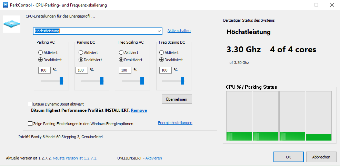Screen dimensions: 340x166
Task: Click the Höchstleistung status heading
Action: point(249,32)
